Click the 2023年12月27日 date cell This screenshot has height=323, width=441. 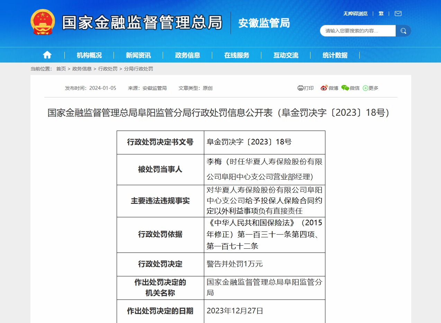pos(264,311)
